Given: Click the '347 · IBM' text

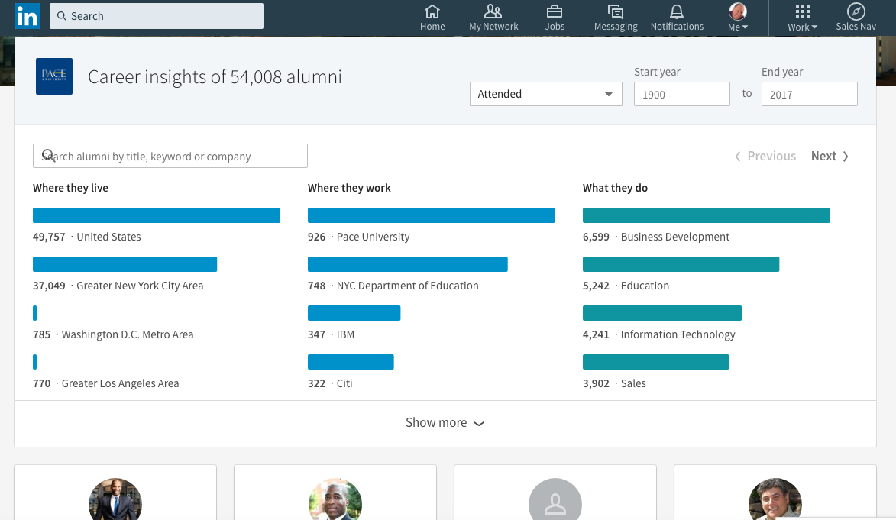Looking at the screenshot, I should pyautogui.click(x=331, y=334).
